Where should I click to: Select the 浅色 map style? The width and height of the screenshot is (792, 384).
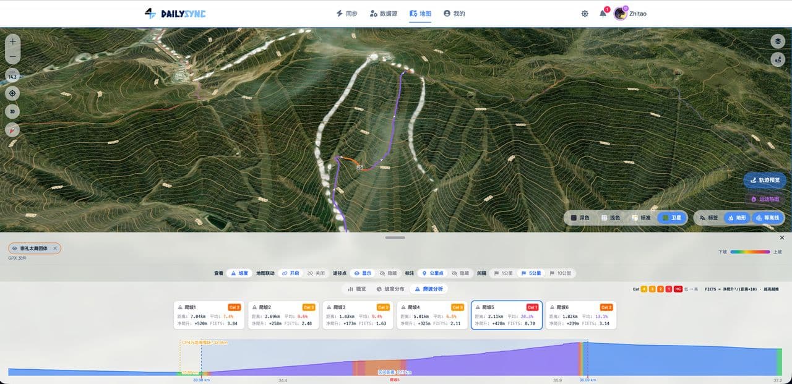(x=611, y=218)
